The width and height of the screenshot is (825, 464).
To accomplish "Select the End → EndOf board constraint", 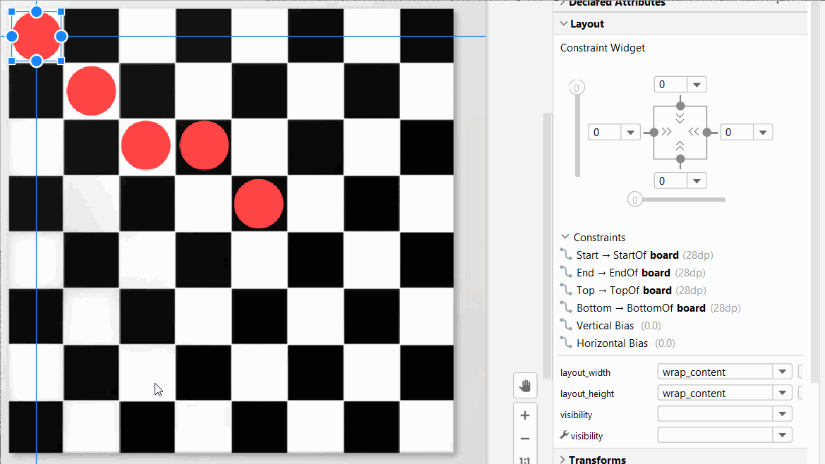I will 641,273.
